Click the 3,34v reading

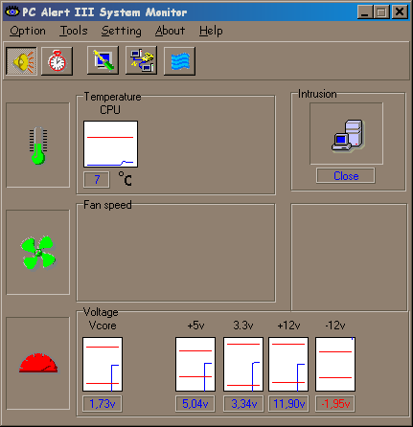[243, 404]
